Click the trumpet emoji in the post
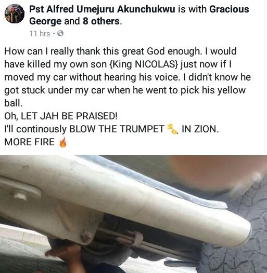The height and width of the screenshot is (273, 267). click(x=173, y=129)
